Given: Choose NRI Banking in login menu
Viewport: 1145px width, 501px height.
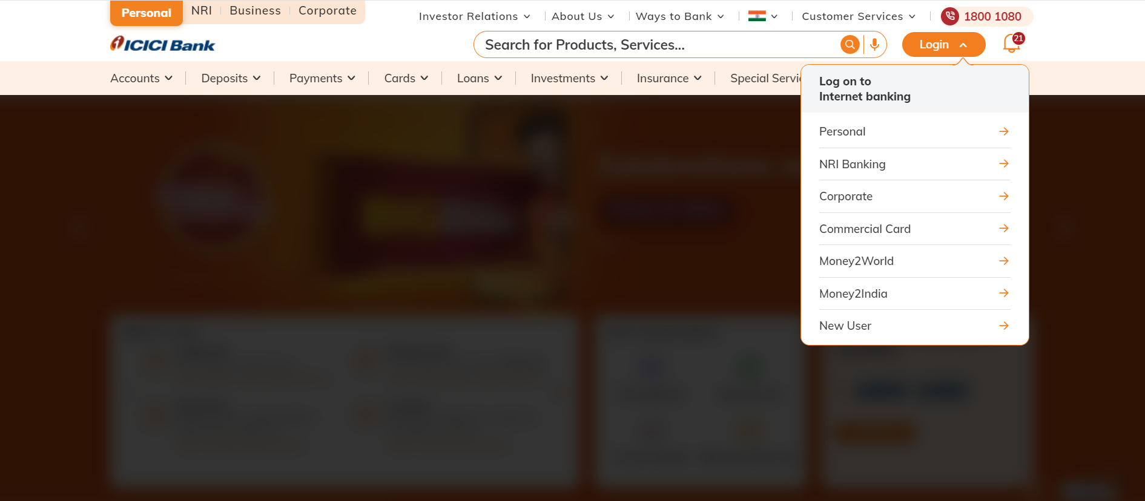Looking at the screenshot, I should pyautogui.click(x=914, y=164).
